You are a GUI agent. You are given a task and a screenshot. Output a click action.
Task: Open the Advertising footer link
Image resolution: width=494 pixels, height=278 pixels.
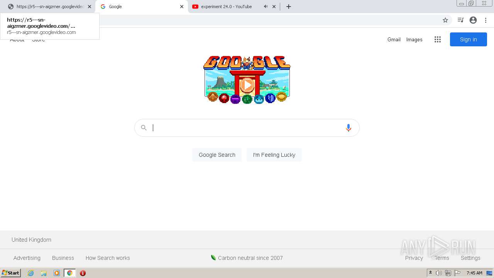click(27, 258)
